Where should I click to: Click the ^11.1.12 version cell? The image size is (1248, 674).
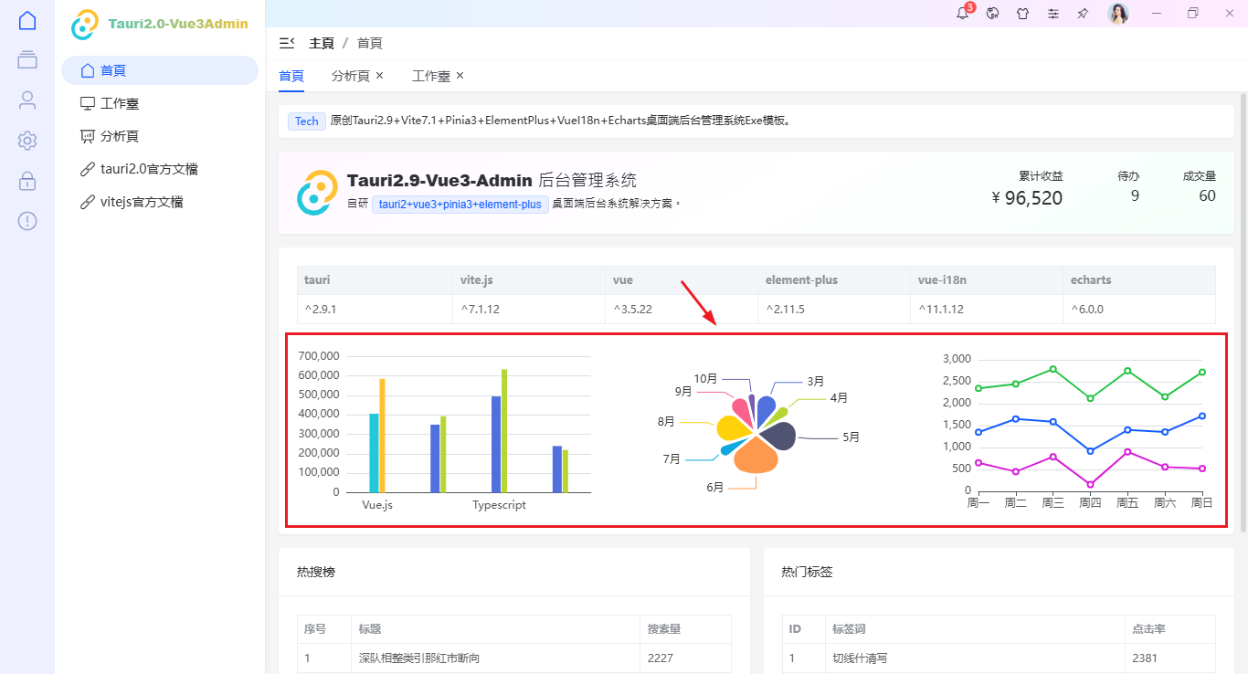(x=987, y=309)
